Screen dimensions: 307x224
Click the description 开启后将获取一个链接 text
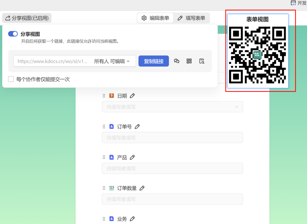coord(70,41)
